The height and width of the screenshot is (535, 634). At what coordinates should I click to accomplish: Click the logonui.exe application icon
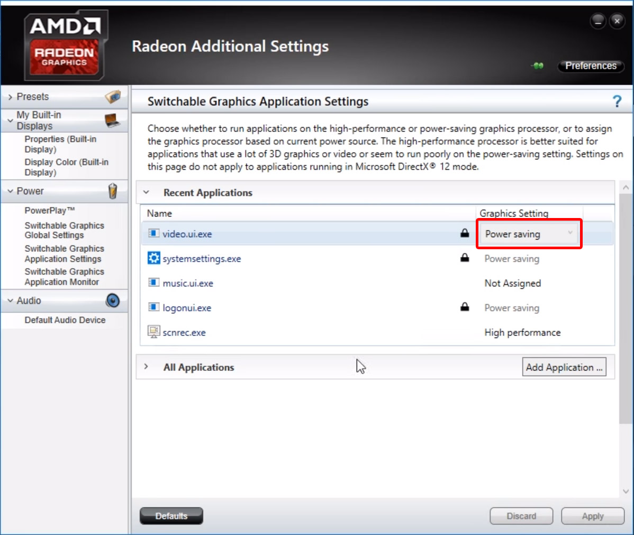(x=153, y=307)
